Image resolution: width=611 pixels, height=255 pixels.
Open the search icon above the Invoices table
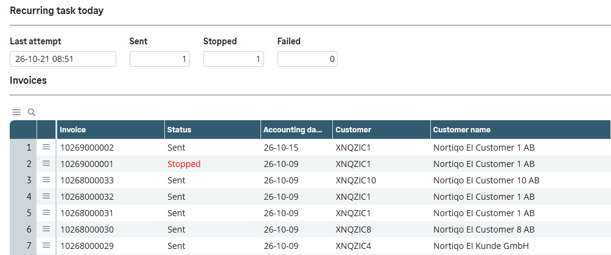point(32,112)
